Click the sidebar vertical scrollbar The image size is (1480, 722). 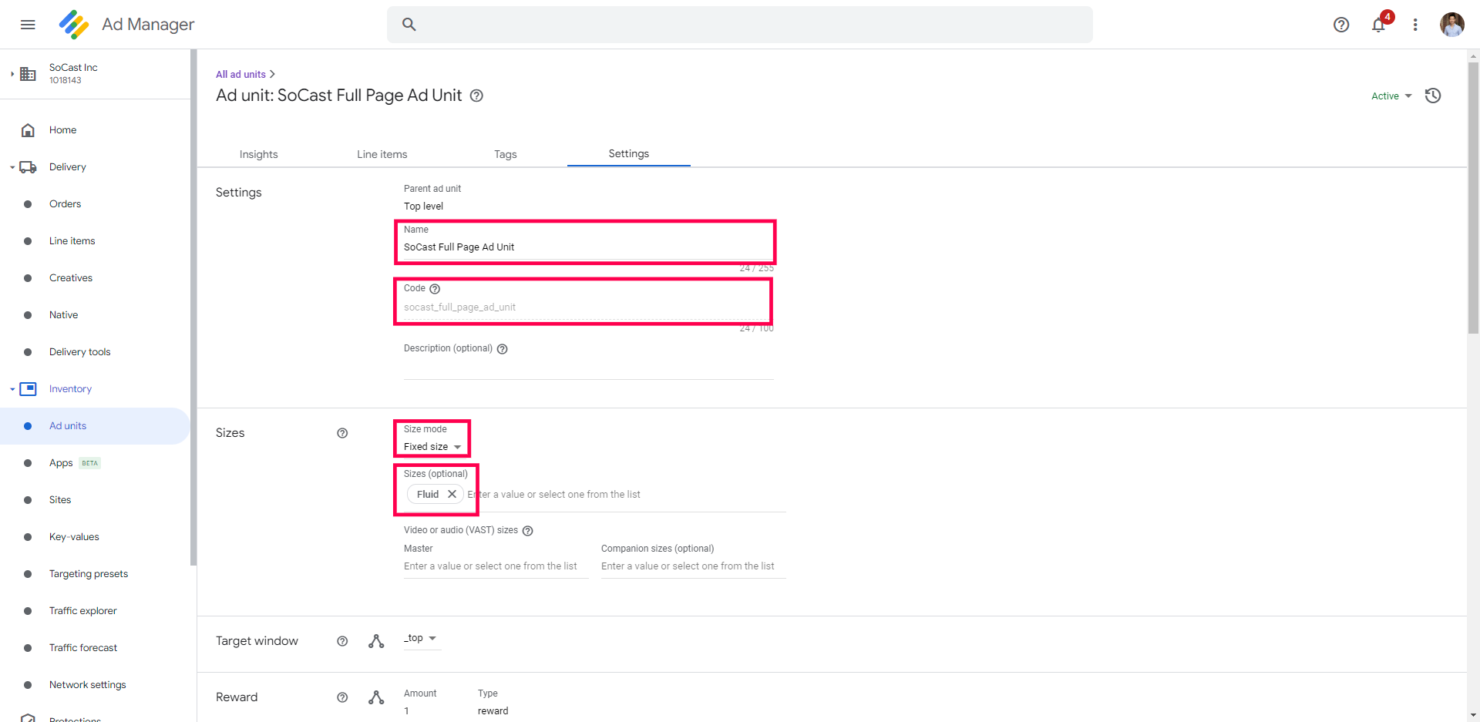tap(193, 308)
